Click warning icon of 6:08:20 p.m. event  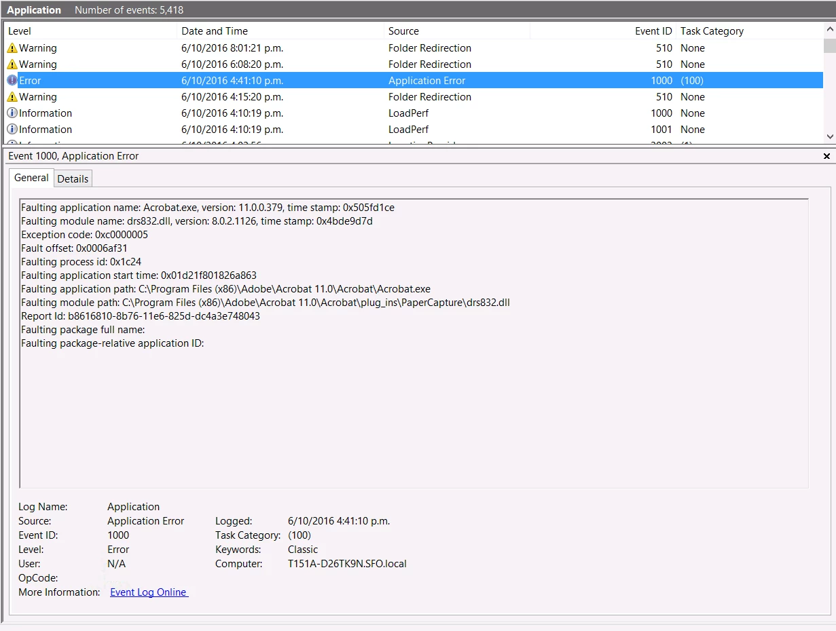[12, 64]
